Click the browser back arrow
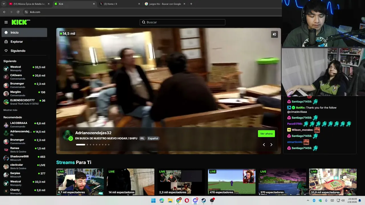Image resolution: width=365 pixels, height=205 pixels. tap(4, 12)
